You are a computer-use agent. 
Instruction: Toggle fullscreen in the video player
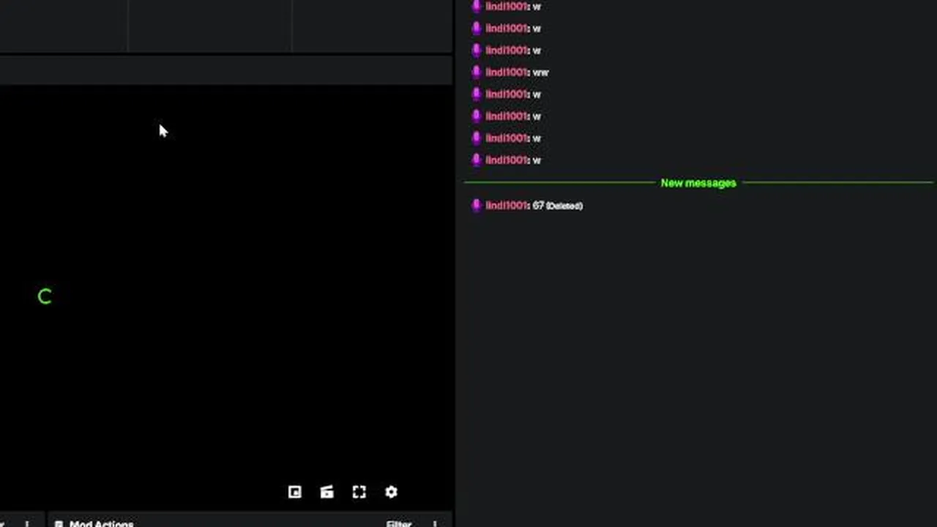359,492
